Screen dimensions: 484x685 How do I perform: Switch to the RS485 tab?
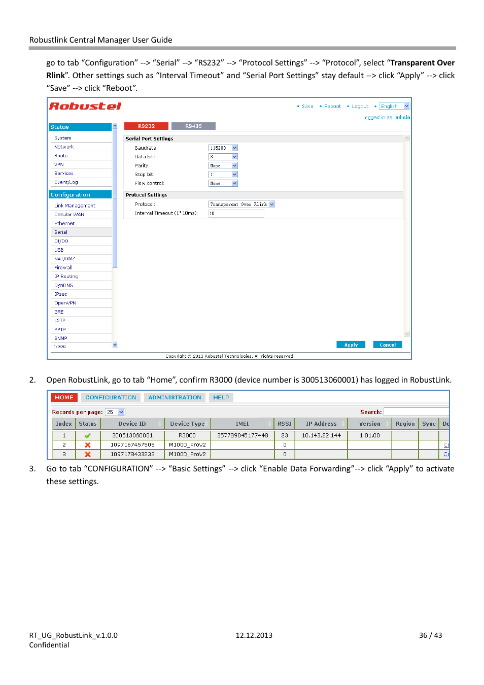click(x=193, y=126)
